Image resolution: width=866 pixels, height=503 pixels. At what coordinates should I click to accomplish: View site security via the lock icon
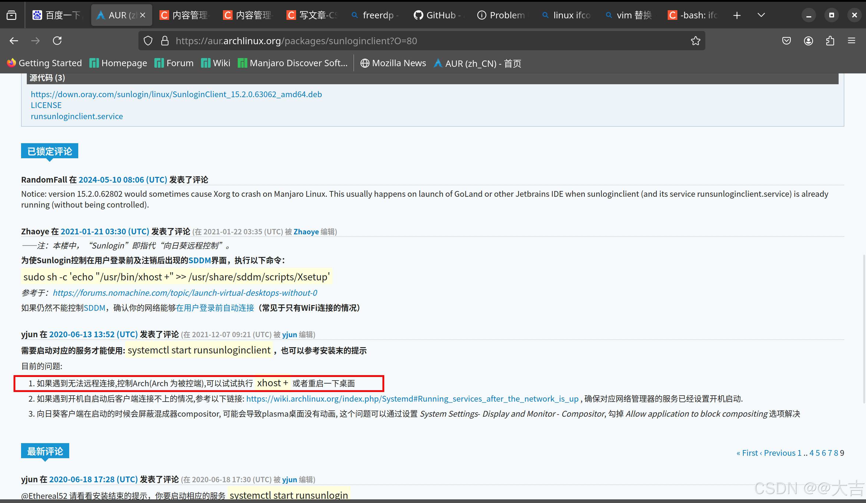165,41
